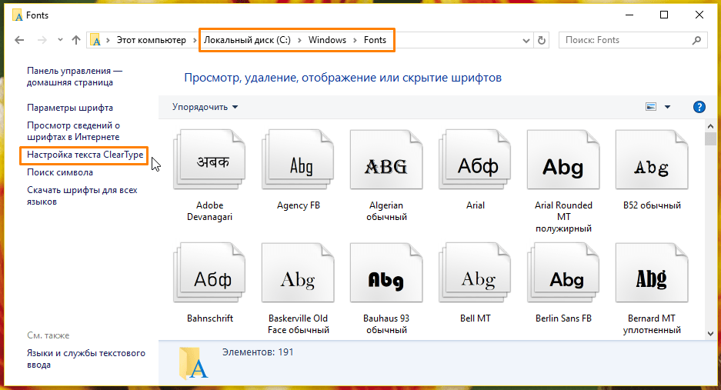Go up one folder level arrow

[76, 40]
